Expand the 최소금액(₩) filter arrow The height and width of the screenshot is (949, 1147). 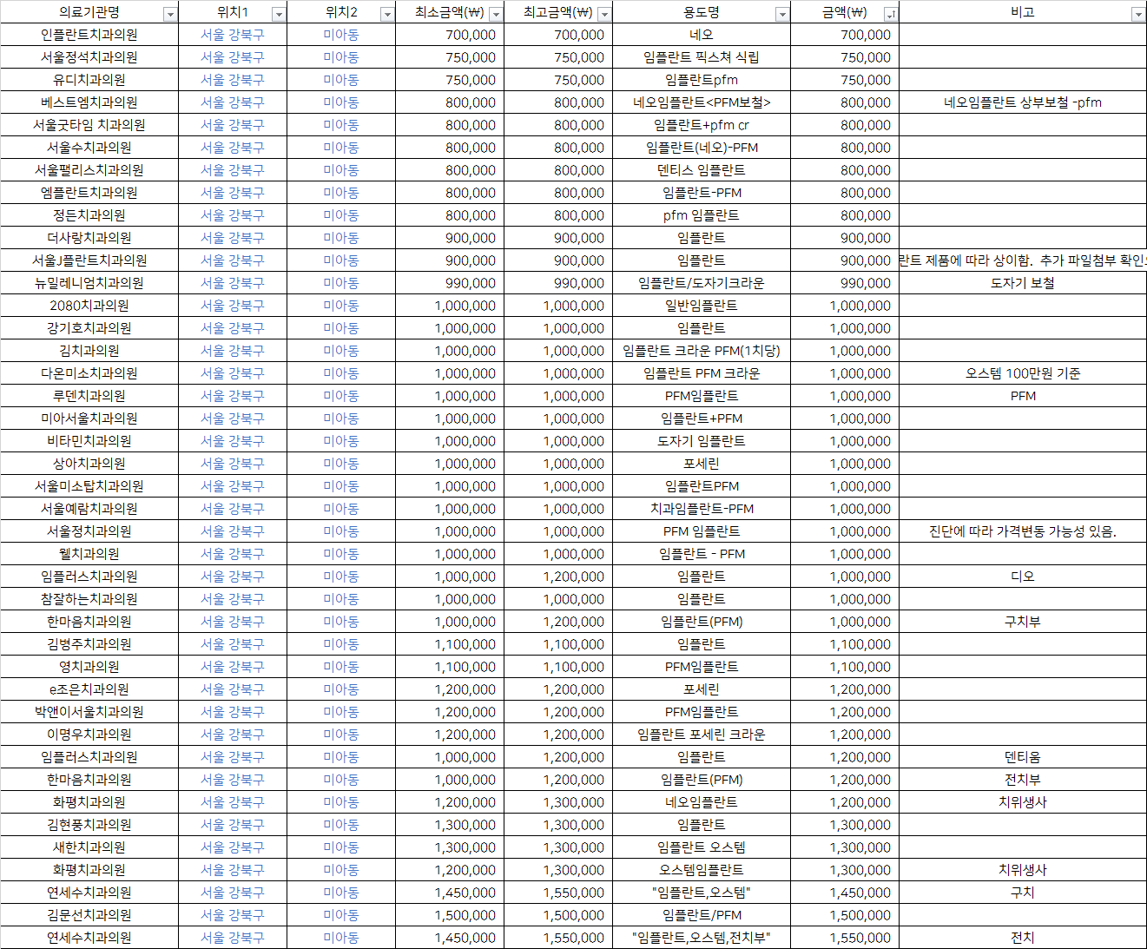pos(496,14)
